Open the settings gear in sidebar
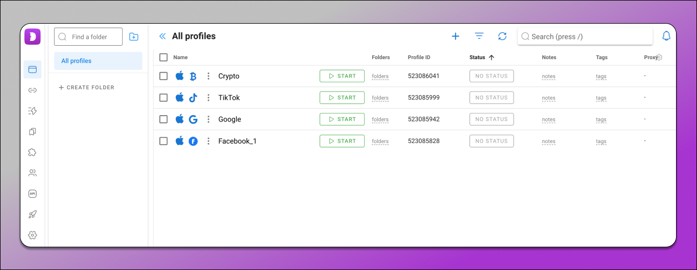 point(32,235)
